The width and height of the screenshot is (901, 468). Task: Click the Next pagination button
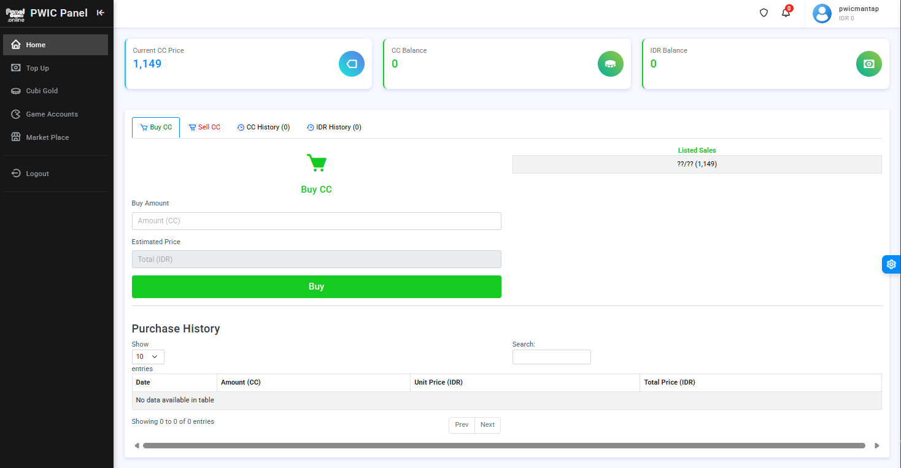point(487,424)
